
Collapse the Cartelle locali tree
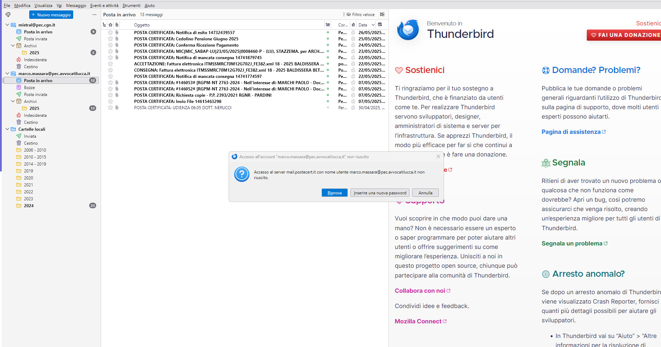click(7, 129)
